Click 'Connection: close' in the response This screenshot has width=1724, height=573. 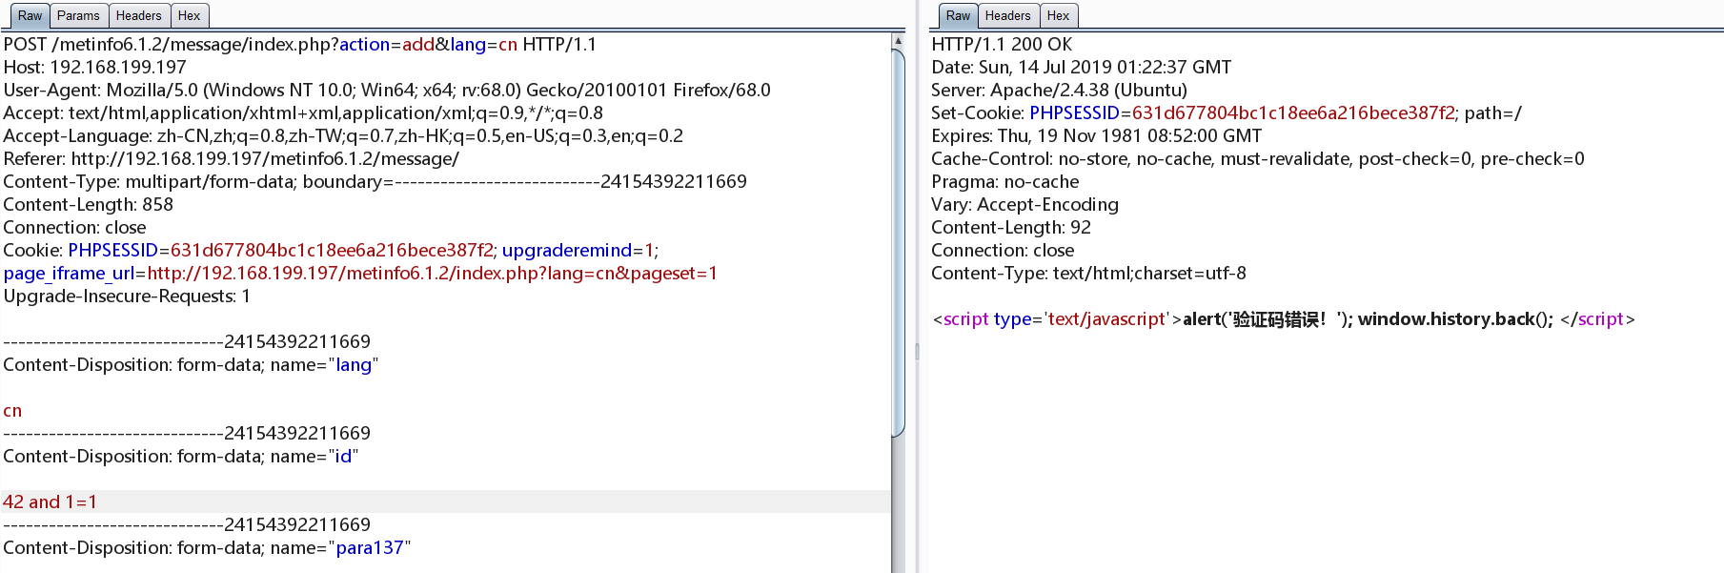pos(1003,251)
